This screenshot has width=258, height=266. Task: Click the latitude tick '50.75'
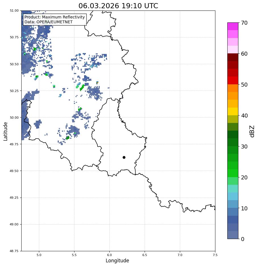tap(14, 37)
